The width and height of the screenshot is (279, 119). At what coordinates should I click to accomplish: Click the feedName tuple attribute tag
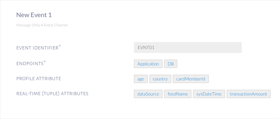point(178,94)
